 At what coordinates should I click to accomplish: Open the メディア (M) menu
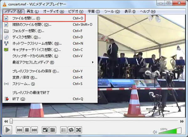tap(13, 12)
